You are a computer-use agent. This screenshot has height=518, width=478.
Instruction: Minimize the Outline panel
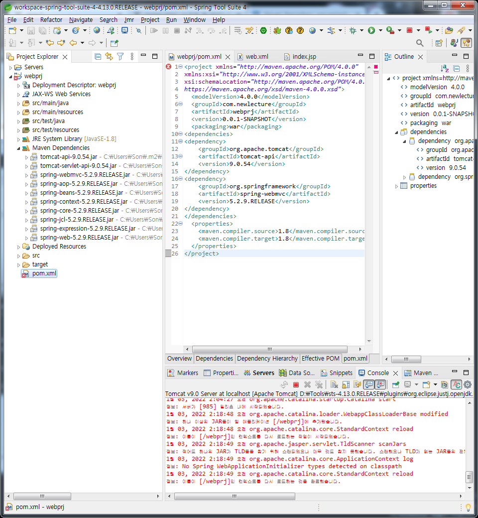(455, 55)
